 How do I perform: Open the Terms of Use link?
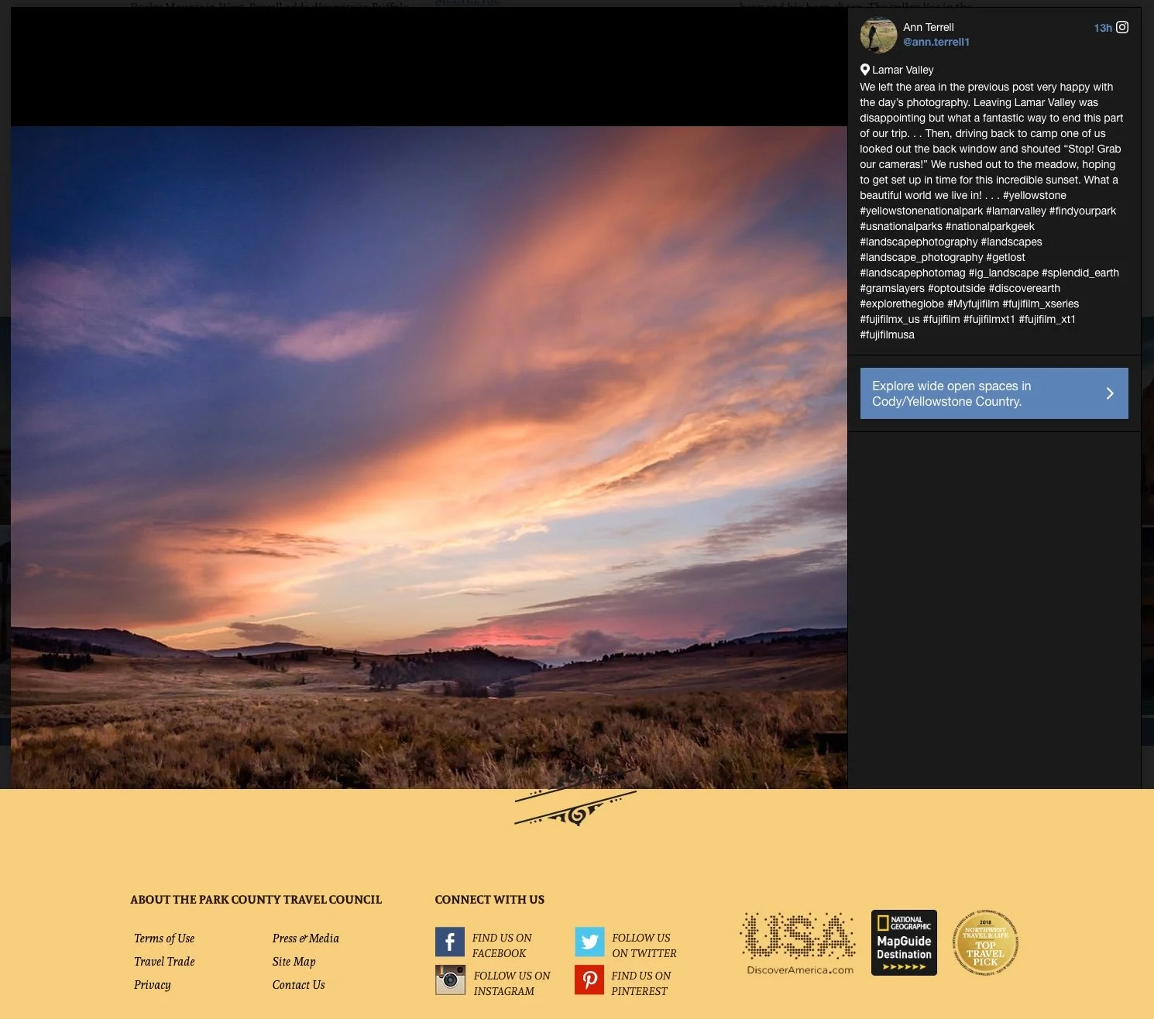tap(164, 938)
